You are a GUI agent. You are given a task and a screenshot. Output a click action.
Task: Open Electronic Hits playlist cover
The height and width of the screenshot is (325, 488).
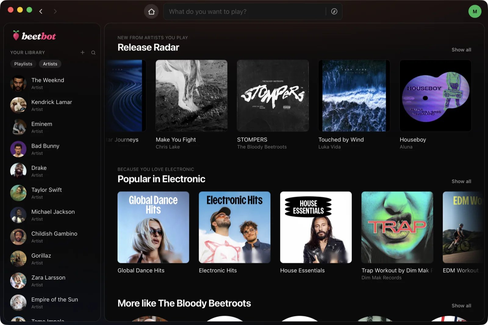(235, 227)
